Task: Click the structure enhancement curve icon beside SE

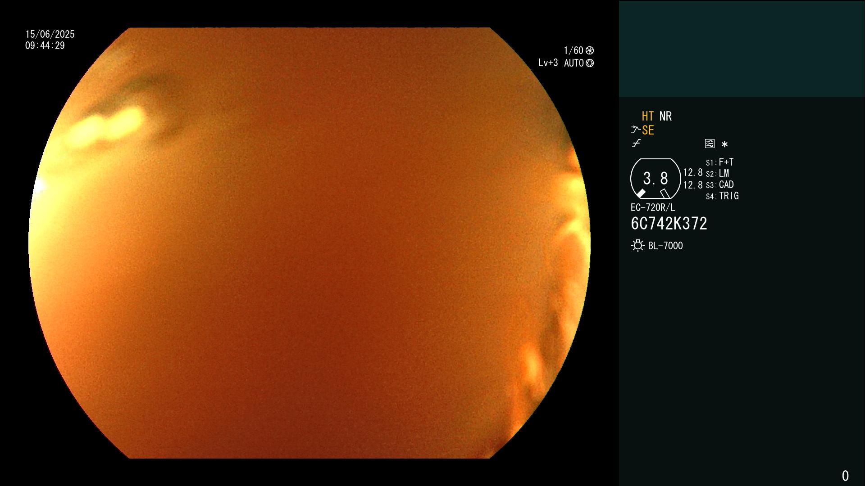Action: pos(636,130)
